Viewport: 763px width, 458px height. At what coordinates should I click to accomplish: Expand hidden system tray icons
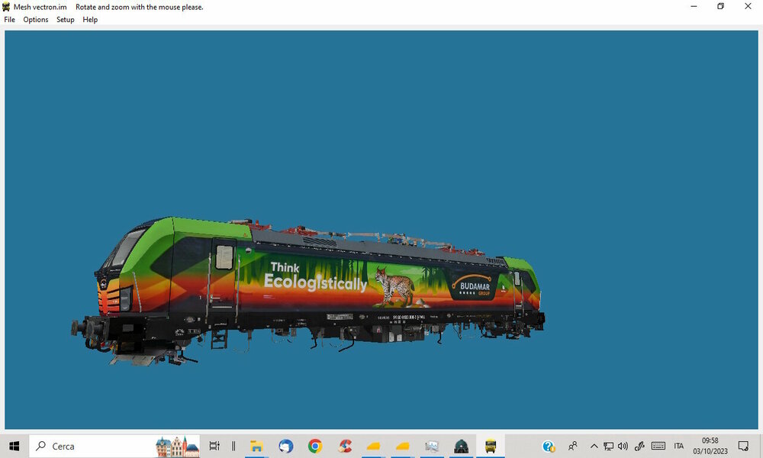594,446
